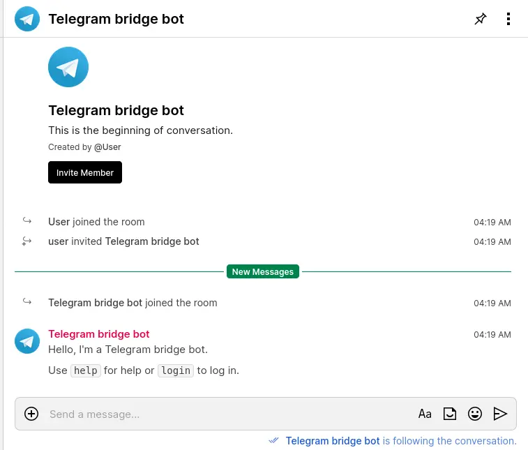Click the green New Messages badge

(263, 271)
